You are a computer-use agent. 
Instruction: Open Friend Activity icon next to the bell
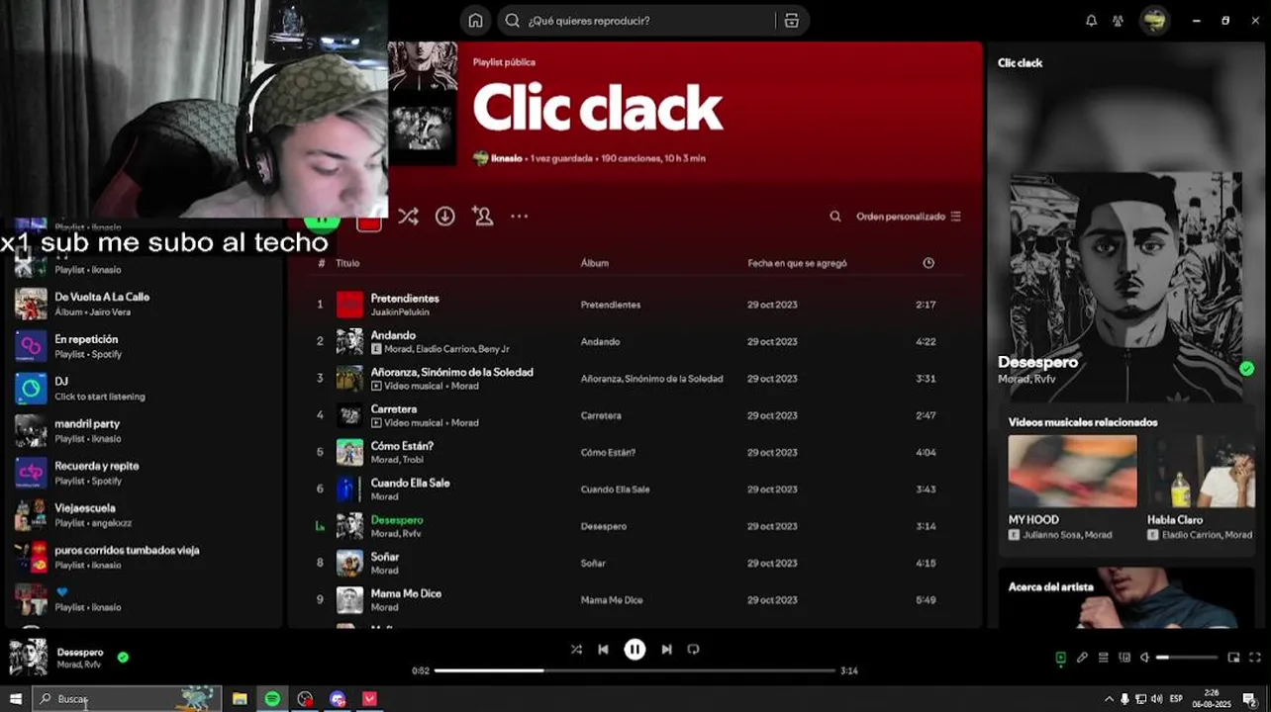[1118, 21]
